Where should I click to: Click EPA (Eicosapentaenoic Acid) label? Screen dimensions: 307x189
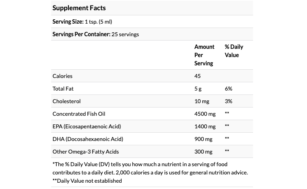tap(87, 126)
